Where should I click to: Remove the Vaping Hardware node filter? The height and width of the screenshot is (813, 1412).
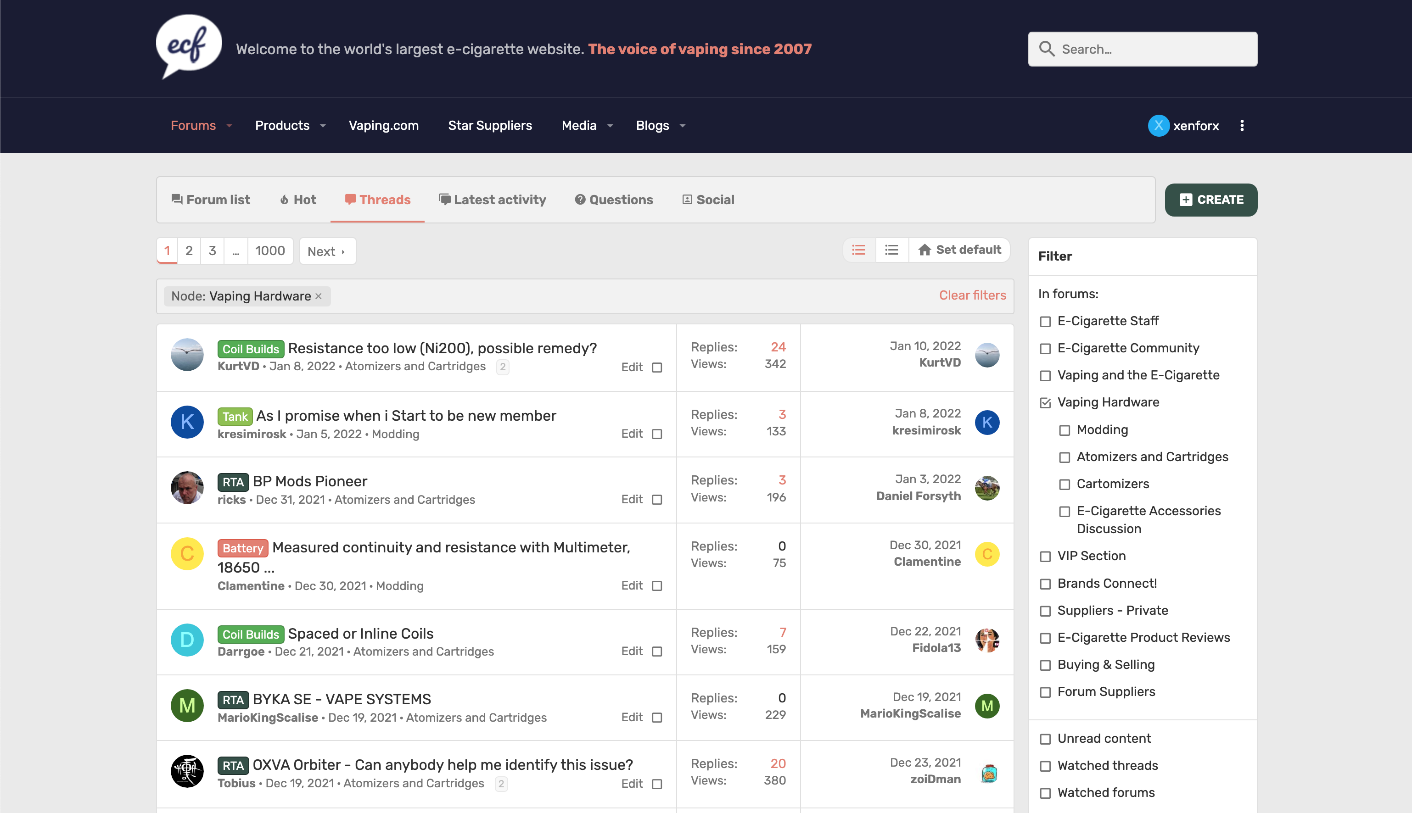(x=319, y=296)
